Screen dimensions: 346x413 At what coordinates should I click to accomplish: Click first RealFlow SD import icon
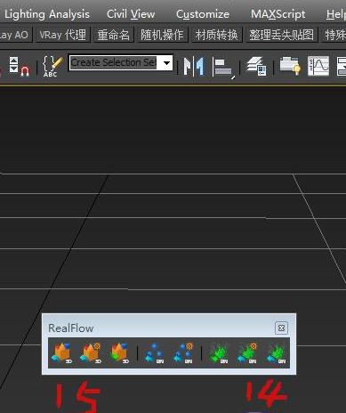click(x=62, y=353)
